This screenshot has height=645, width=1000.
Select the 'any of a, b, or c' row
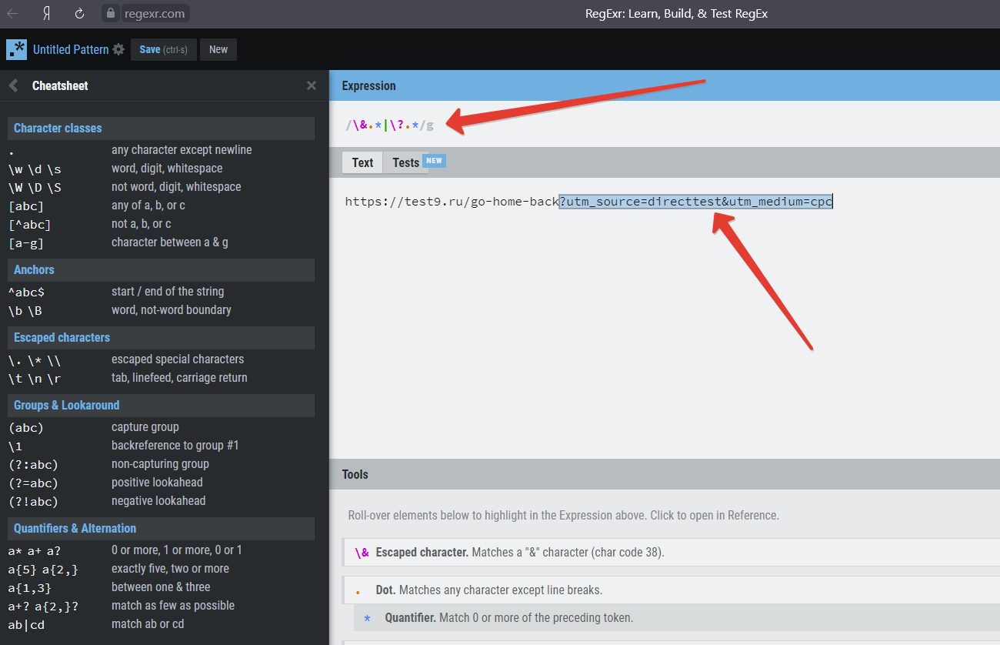(x=161, y=206)
